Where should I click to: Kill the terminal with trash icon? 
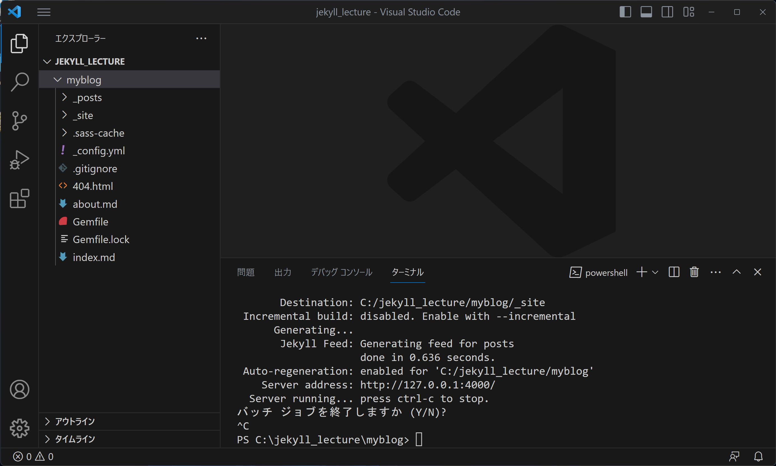tap(694, 272)
